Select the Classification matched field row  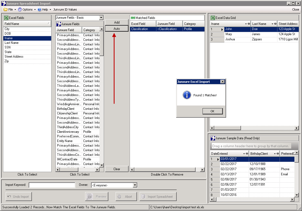pos(167,29)
